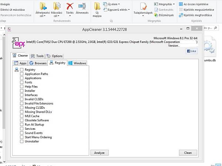Enable the Application Paths checkbox
222x166 pixels.
(x=22, y=74)
